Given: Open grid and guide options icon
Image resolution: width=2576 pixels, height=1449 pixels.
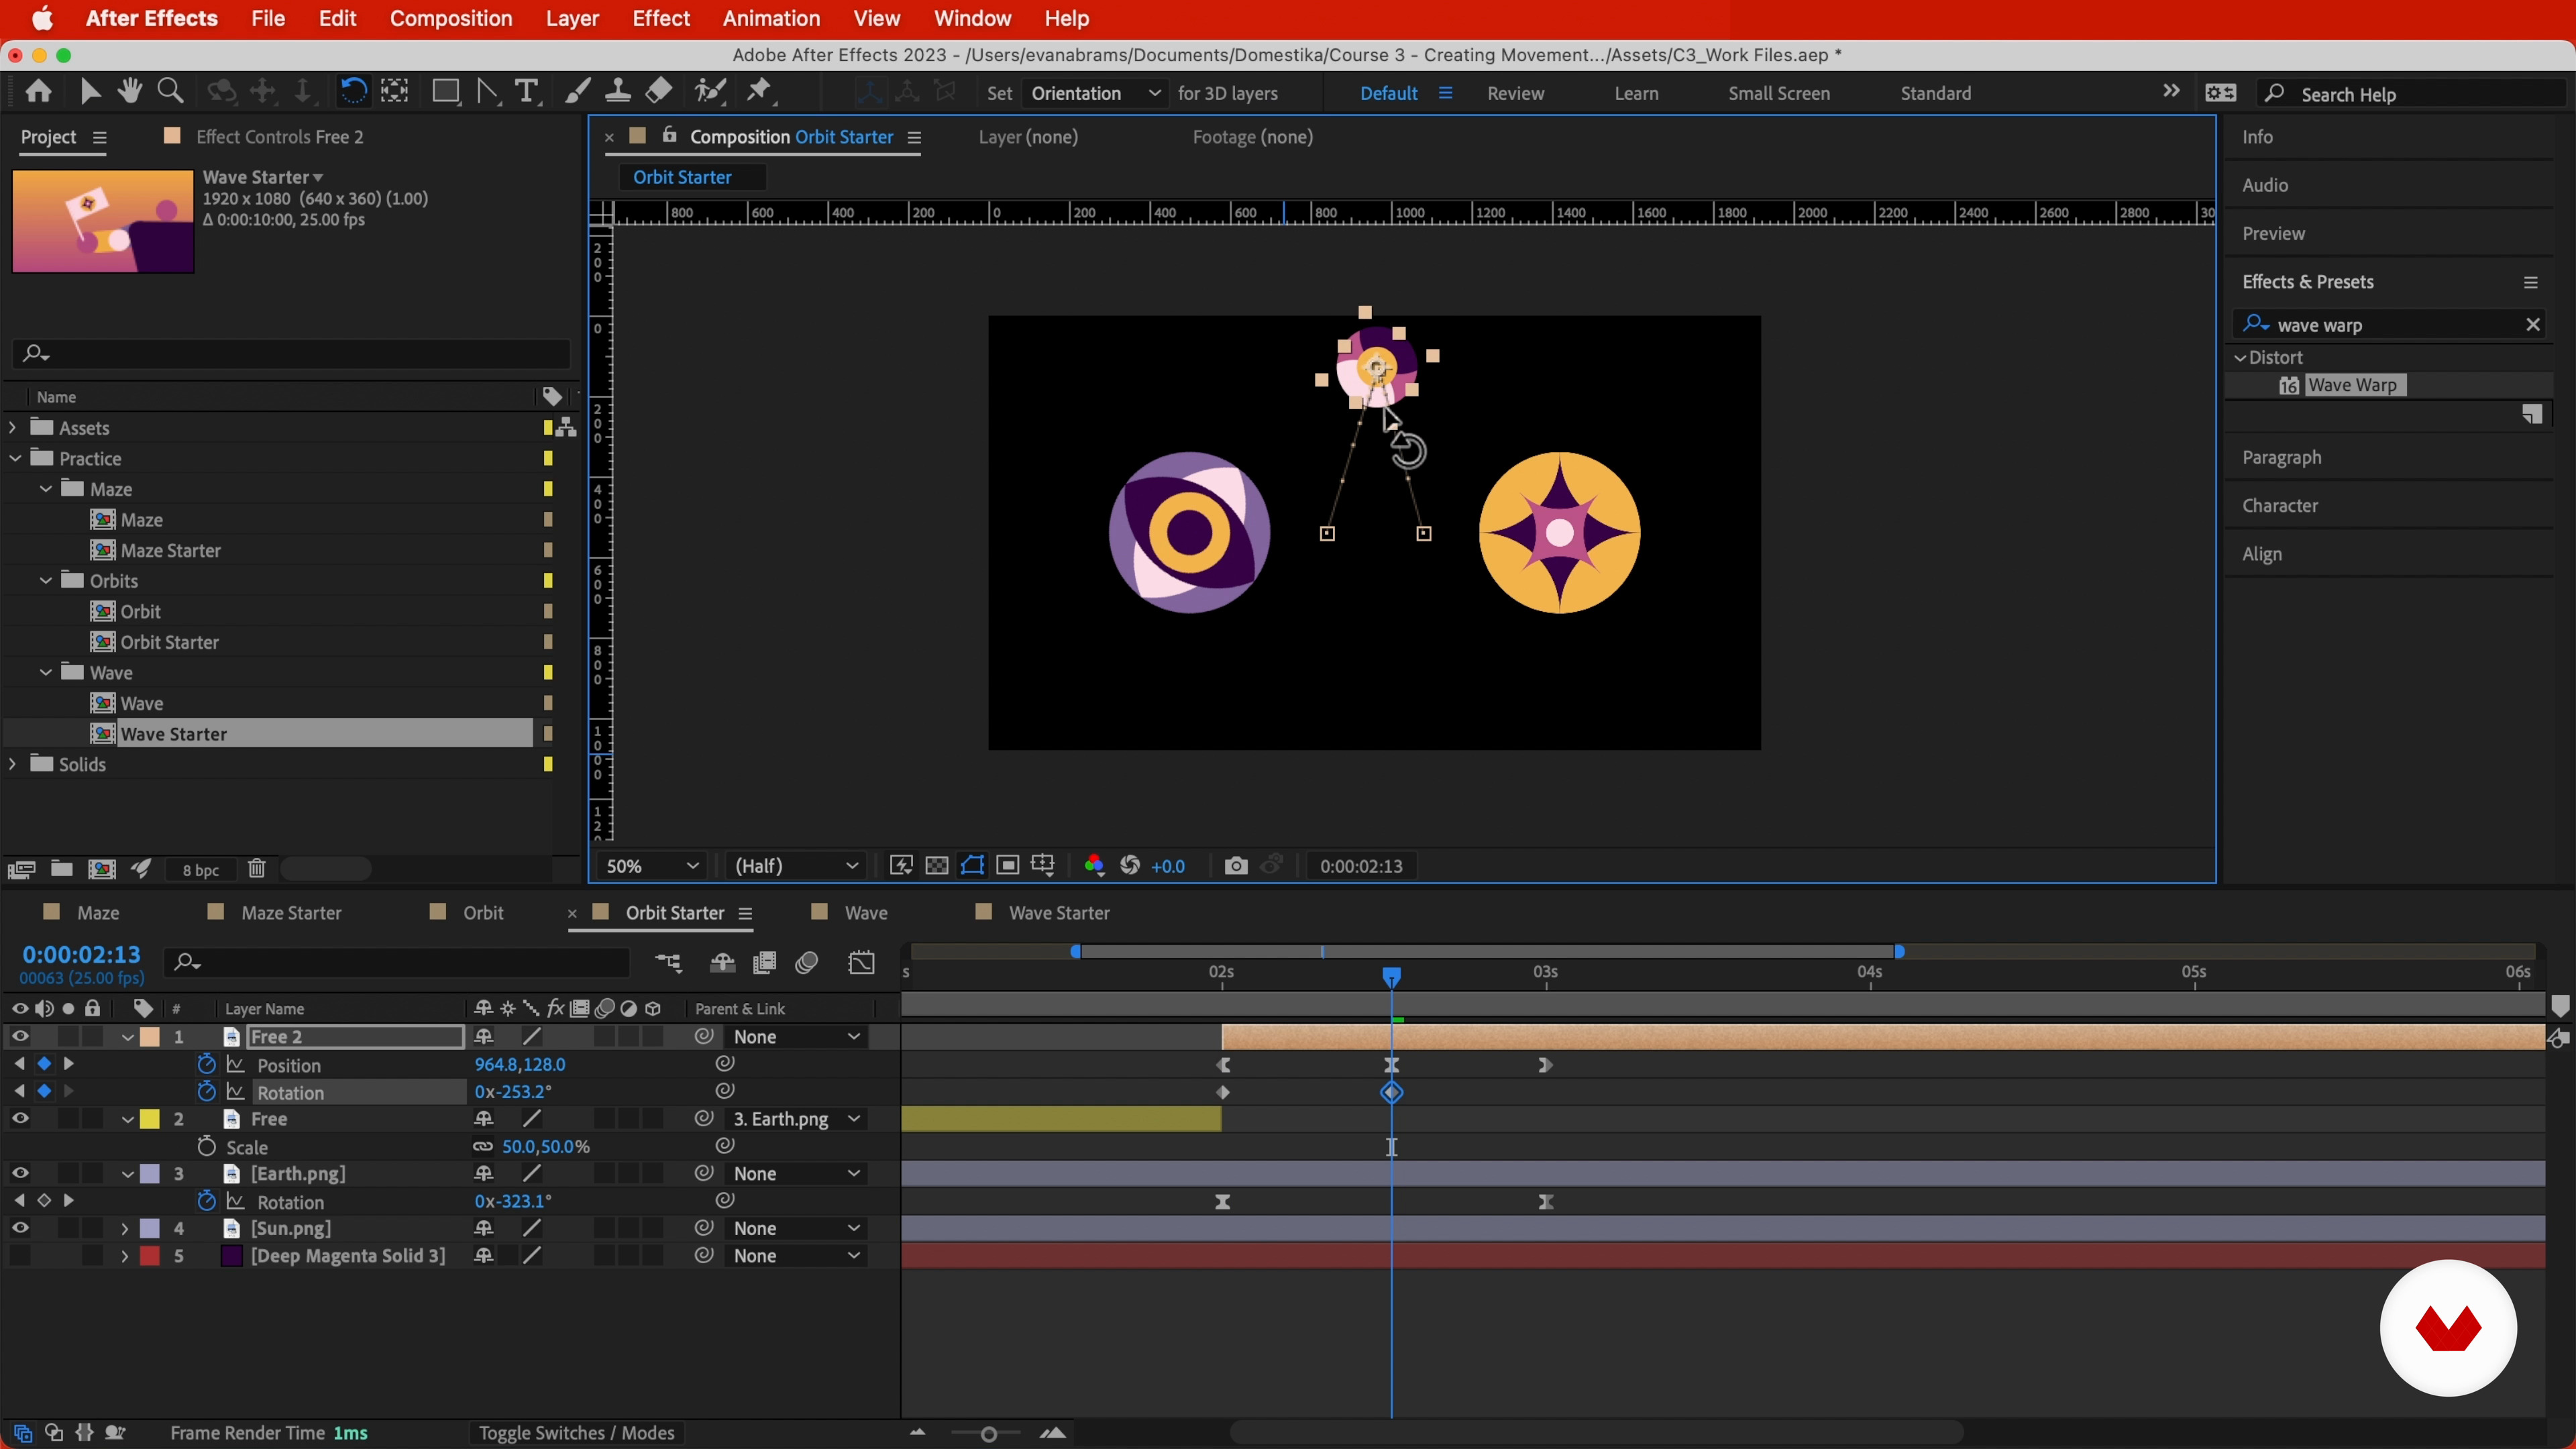Looking at the screenshot, I should click(x=1043, y=866).
